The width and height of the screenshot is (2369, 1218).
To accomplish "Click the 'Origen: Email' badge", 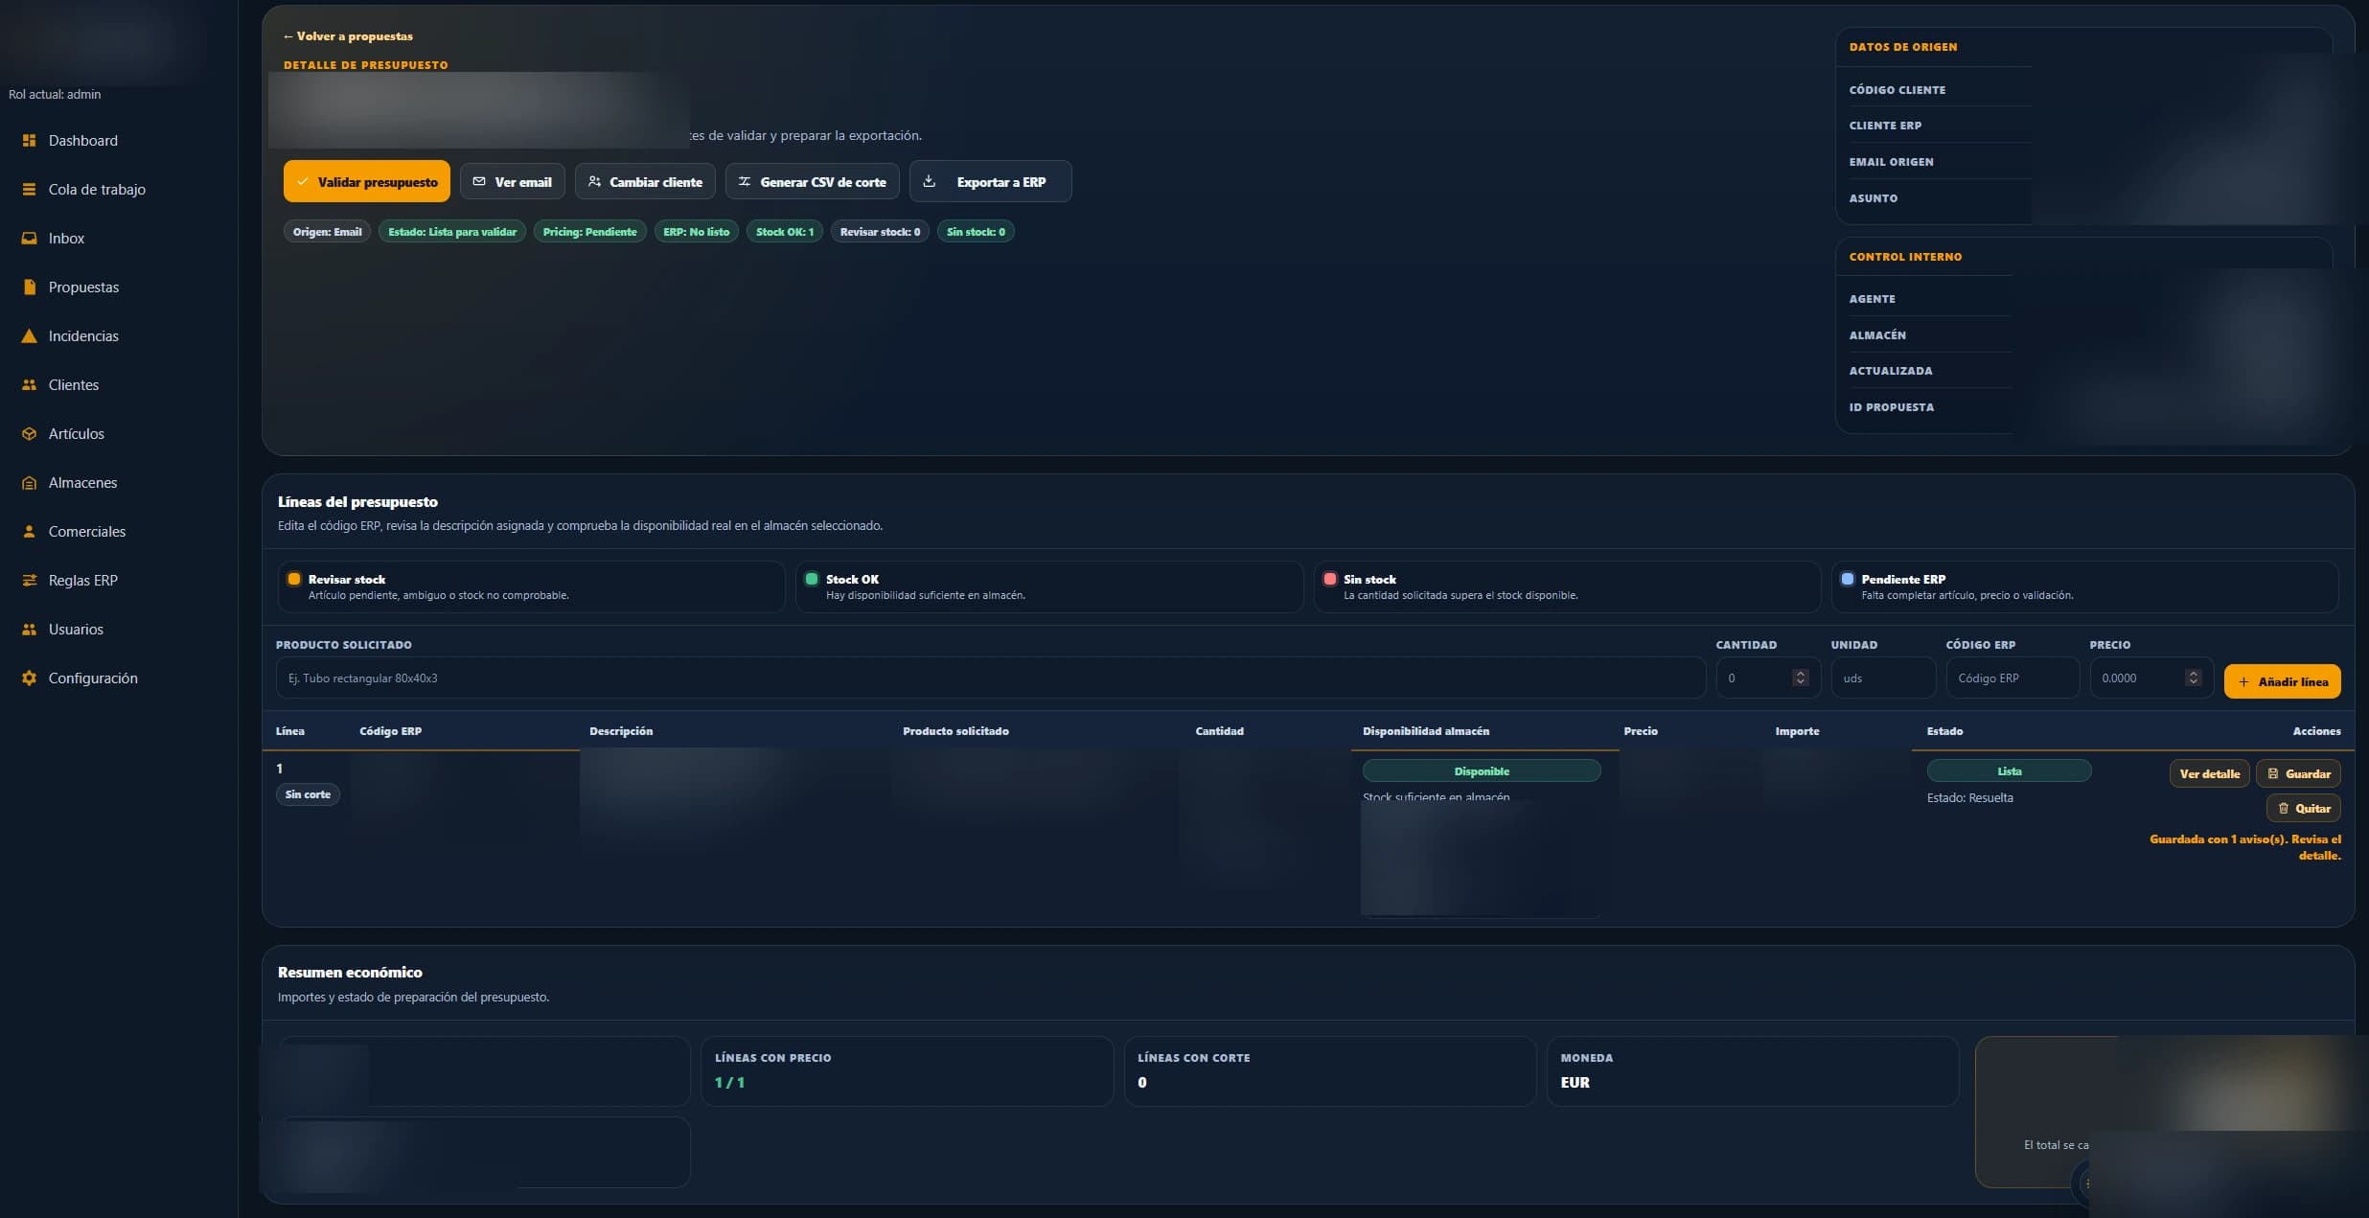I will pos(328,232).
